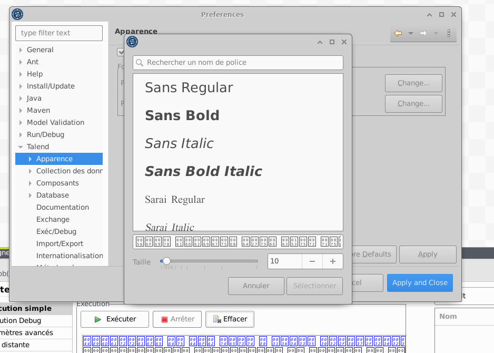Screen dimensions: 494x353
Task: Expand the Database node
Action: tap(30, 195)
